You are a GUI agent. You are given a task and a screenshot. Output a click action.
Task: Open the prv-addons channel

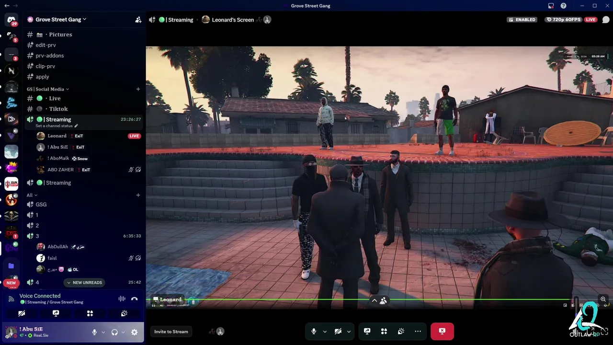tap(85, 56)
